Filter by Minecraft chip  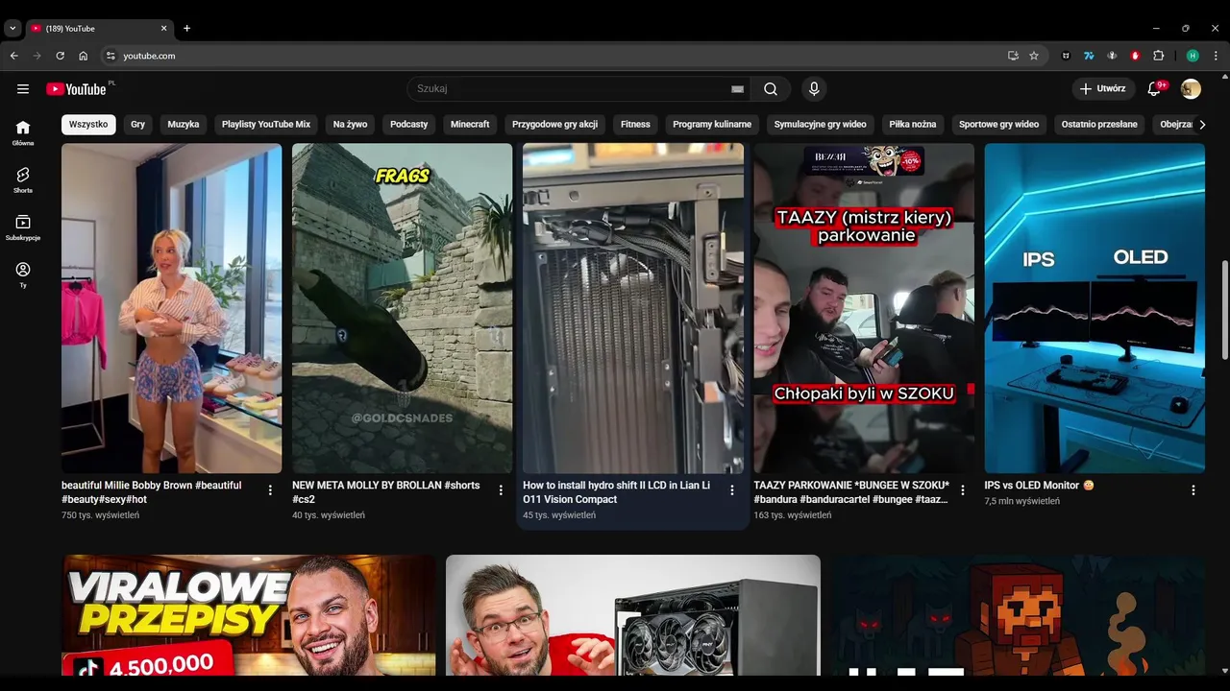point(470,125)
